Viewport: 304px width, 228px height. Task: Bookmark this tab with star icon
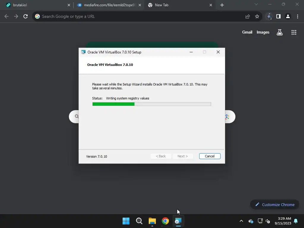257,17
